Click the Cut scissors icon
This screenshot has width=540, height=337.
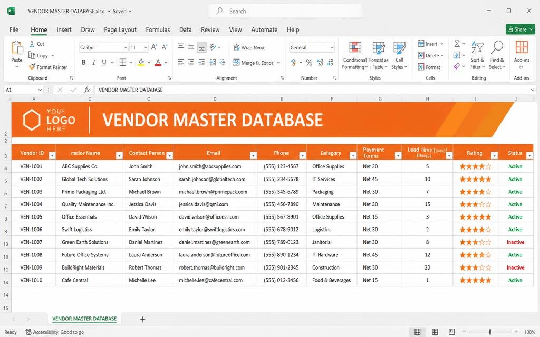click(32, 44)
